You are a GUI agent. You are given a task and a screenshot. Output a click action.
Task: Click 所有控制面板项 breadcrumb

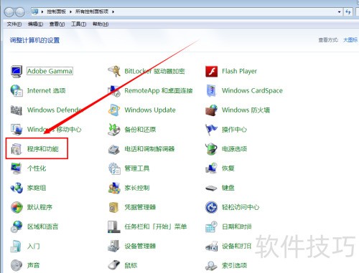[92, 11]
